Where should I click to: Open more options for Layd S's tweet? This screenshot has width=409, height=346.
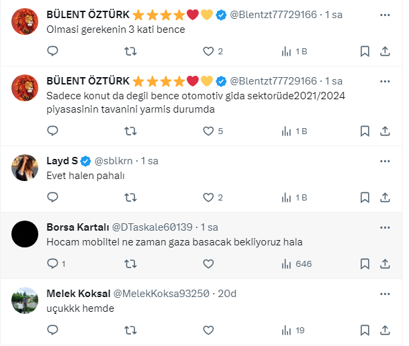[385, 161]
